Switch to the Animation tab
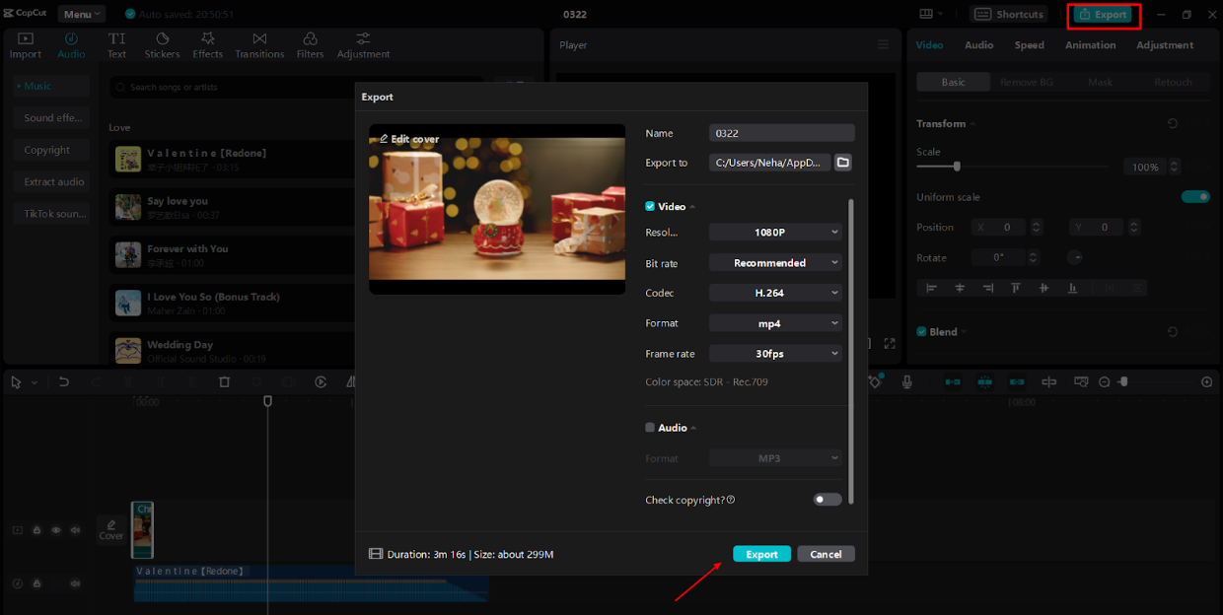This screenshot has width=1223, height=615. [1090, 45]
